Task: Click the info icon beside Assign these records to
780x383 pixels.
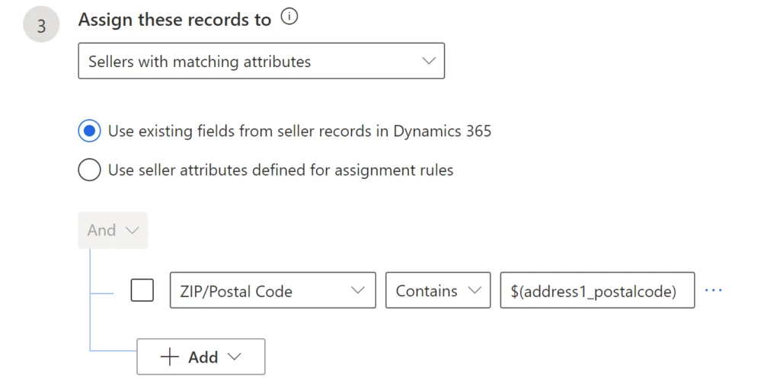Action: click(x=289, y=17)
